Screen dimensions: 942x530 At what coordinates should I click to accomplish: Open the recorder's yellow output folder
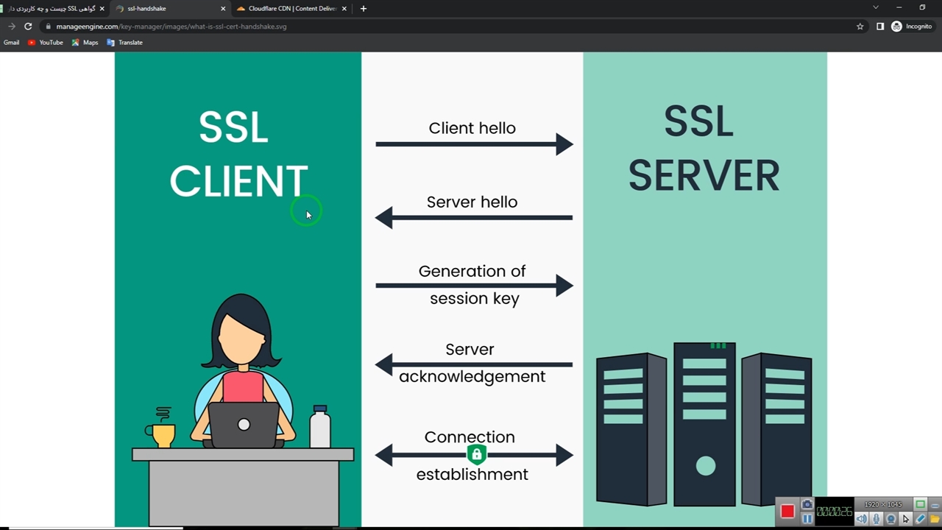(935, 519)
